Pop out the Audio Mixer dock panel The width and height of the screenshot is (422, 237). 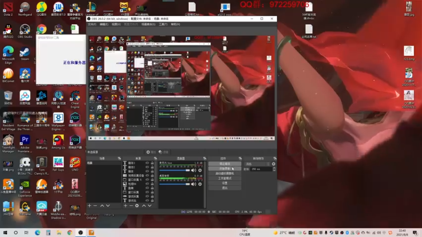pyautogui.click(x=205, y=159)
